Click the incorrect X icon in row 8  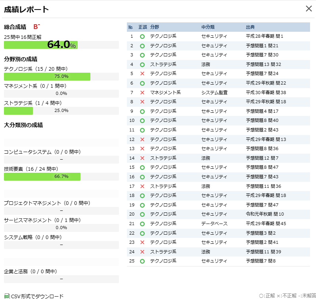tap(142, 102)
